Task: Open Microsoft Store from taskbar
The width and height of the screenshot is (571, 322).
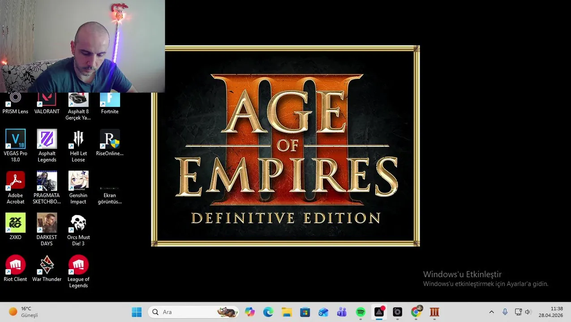Action: [305, 312]
